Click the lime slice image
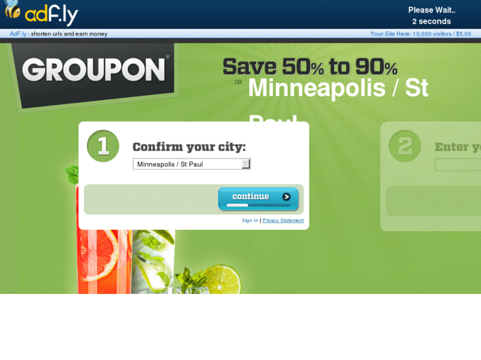The width and height of the screenshot is (481, 360). coord(222,279)
